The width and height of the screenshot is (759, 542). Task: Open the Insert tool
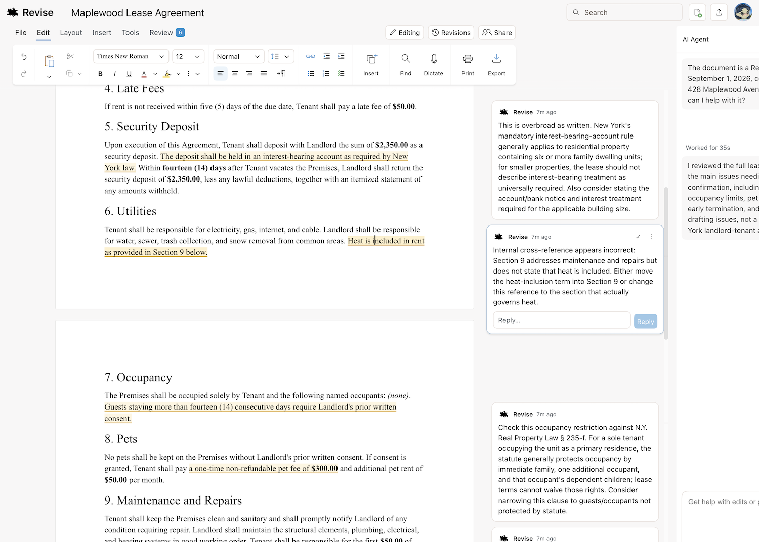coord(371,65)
